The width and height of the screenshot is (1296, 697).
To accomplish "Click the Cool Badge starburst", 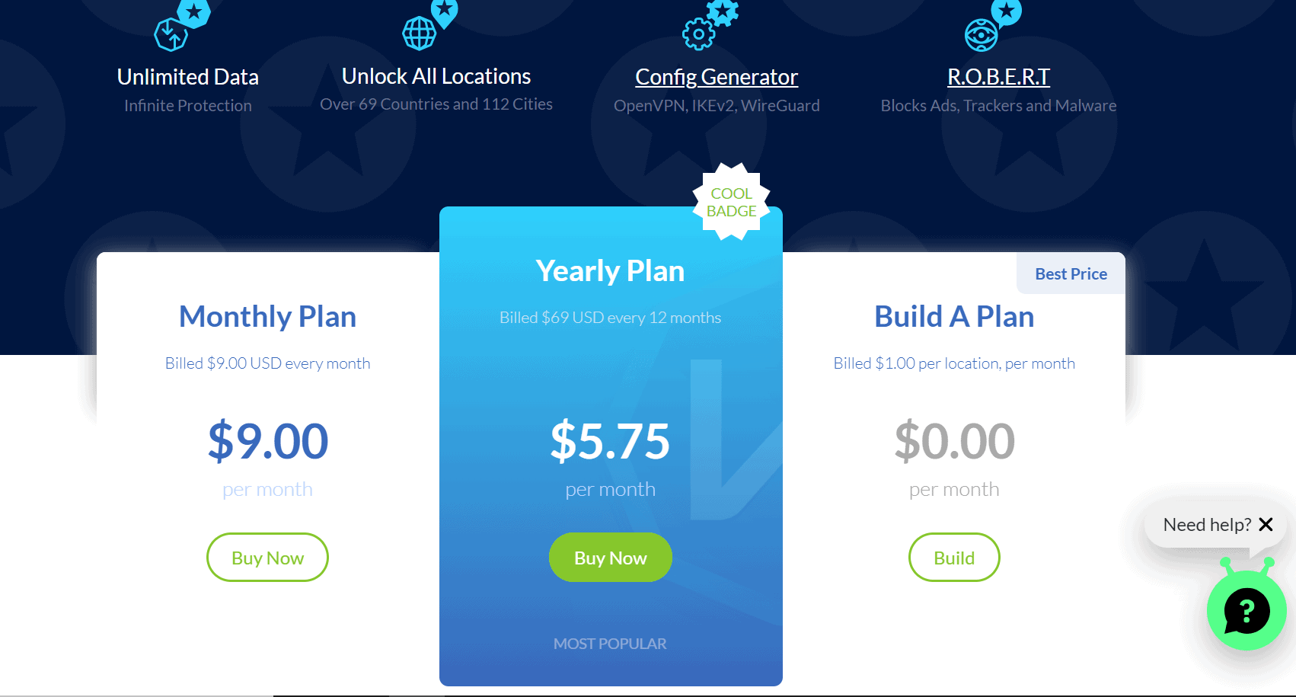I will (x=731, y=203).
